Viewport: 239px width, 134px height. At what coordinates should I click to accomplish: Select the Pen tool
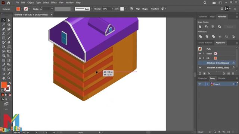(4, 29)
